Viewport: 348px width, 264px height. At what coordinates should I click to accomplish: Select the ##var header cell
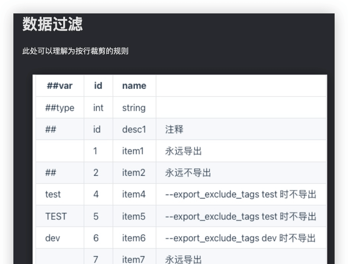60,86
